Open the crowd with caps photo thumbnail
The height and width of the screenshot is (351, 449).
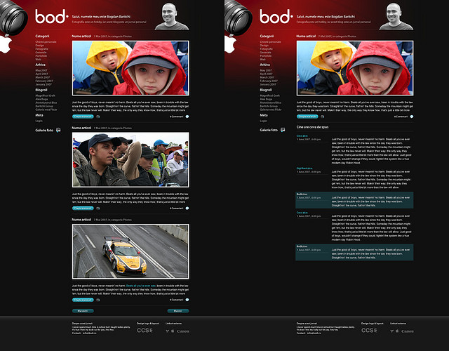pyautogui.click(x=130, y=159)
